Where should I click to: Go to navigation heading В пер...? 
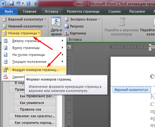pyautogui.click(x=20, y=83)
